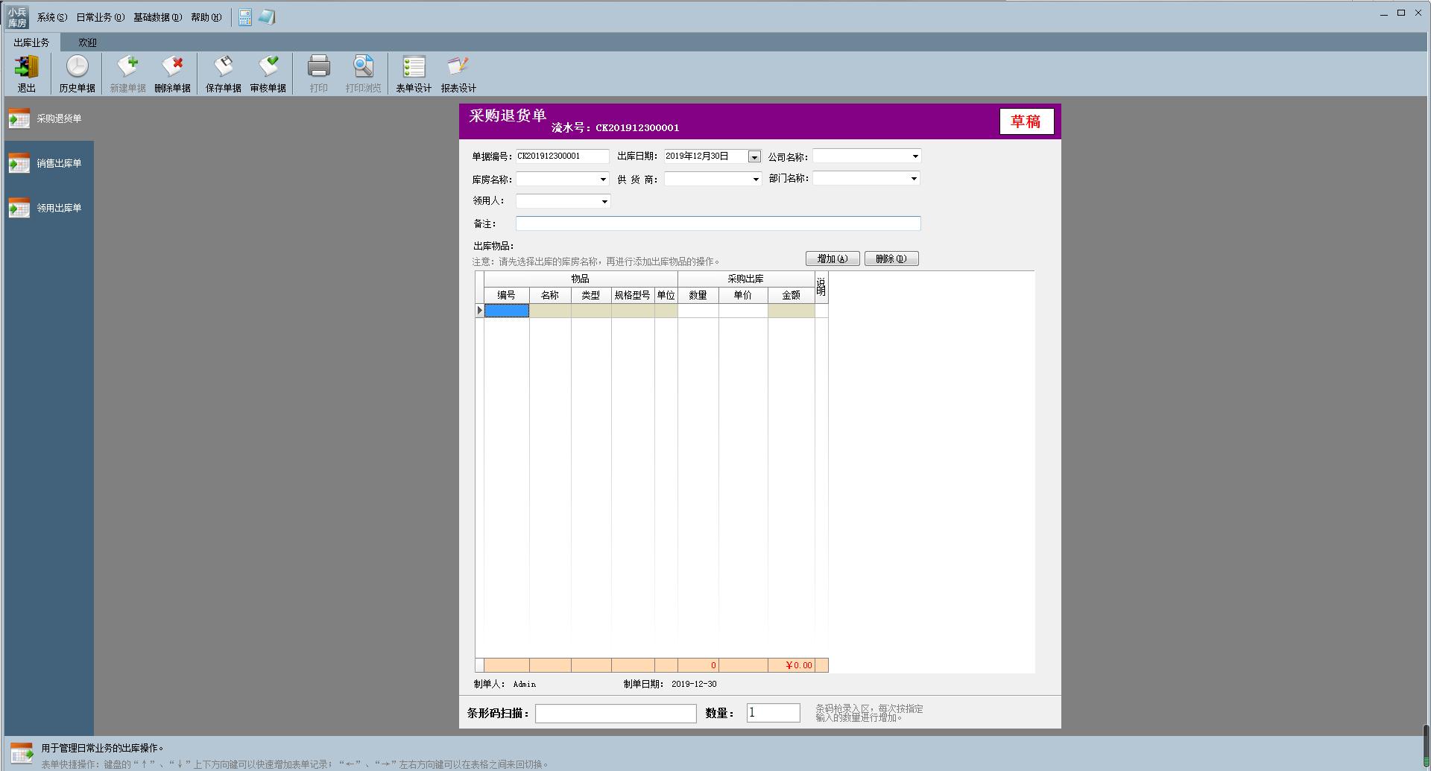This screenshot has width=1431, height=771.
Task: Click the calculator icon in menu bar
Action: coord(245,17)
